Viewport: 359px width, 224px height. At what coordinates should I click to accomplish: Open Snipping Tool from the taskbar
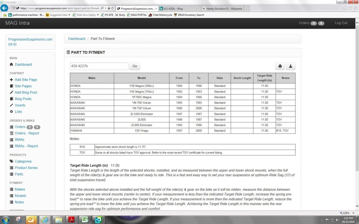tap(19, 220)
